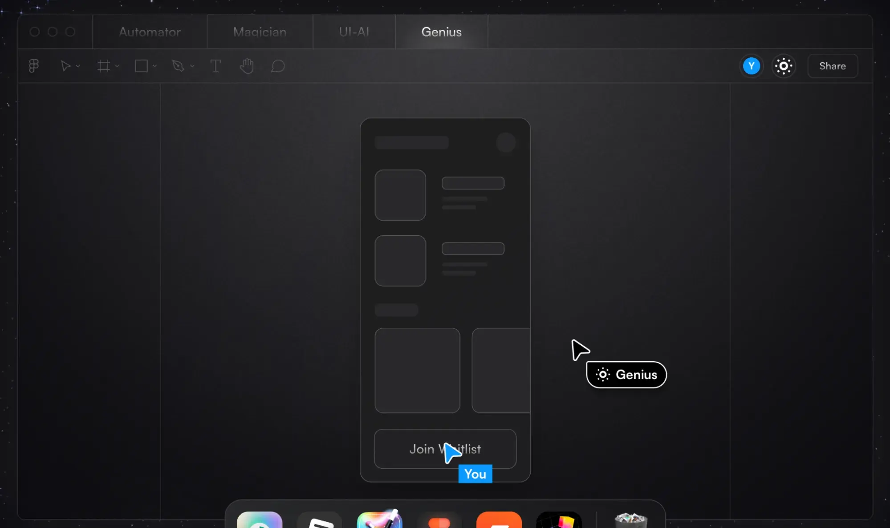The image size is (890, 528).
Task: Select the Genius tooltip popup
Action: pyautogui.click(x=626, y=374)
